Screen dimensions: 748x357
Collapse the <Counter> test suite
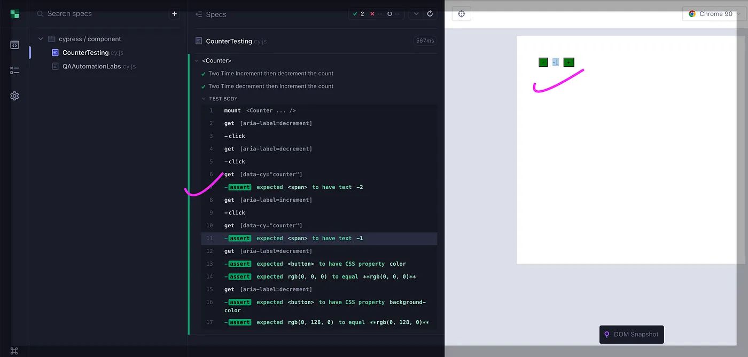197,61
